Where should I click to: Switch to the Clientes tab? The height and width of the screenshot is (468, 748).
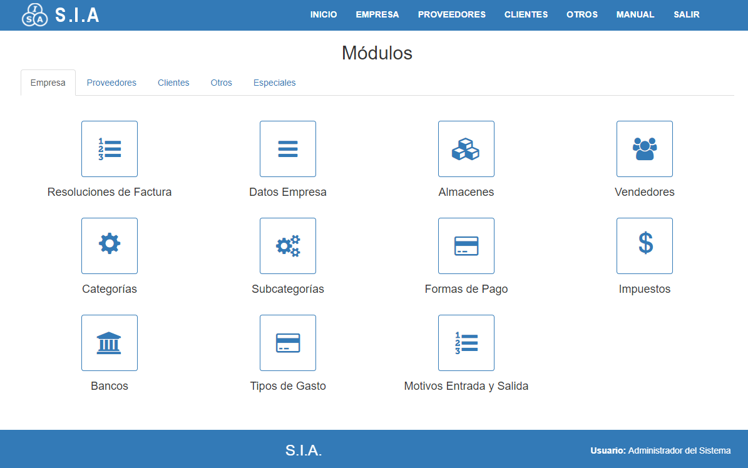click(x=173, y=83)
